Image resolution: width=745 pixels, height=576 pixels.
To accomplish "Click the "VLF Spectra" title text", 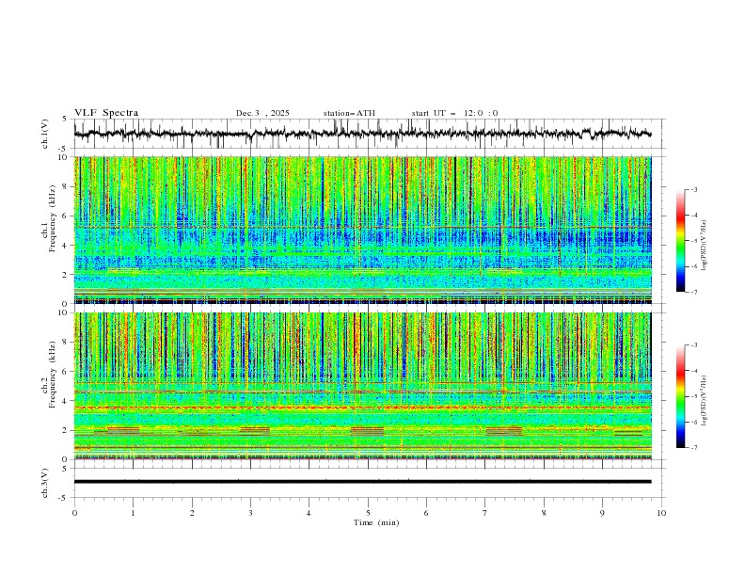I will point(106,113).
